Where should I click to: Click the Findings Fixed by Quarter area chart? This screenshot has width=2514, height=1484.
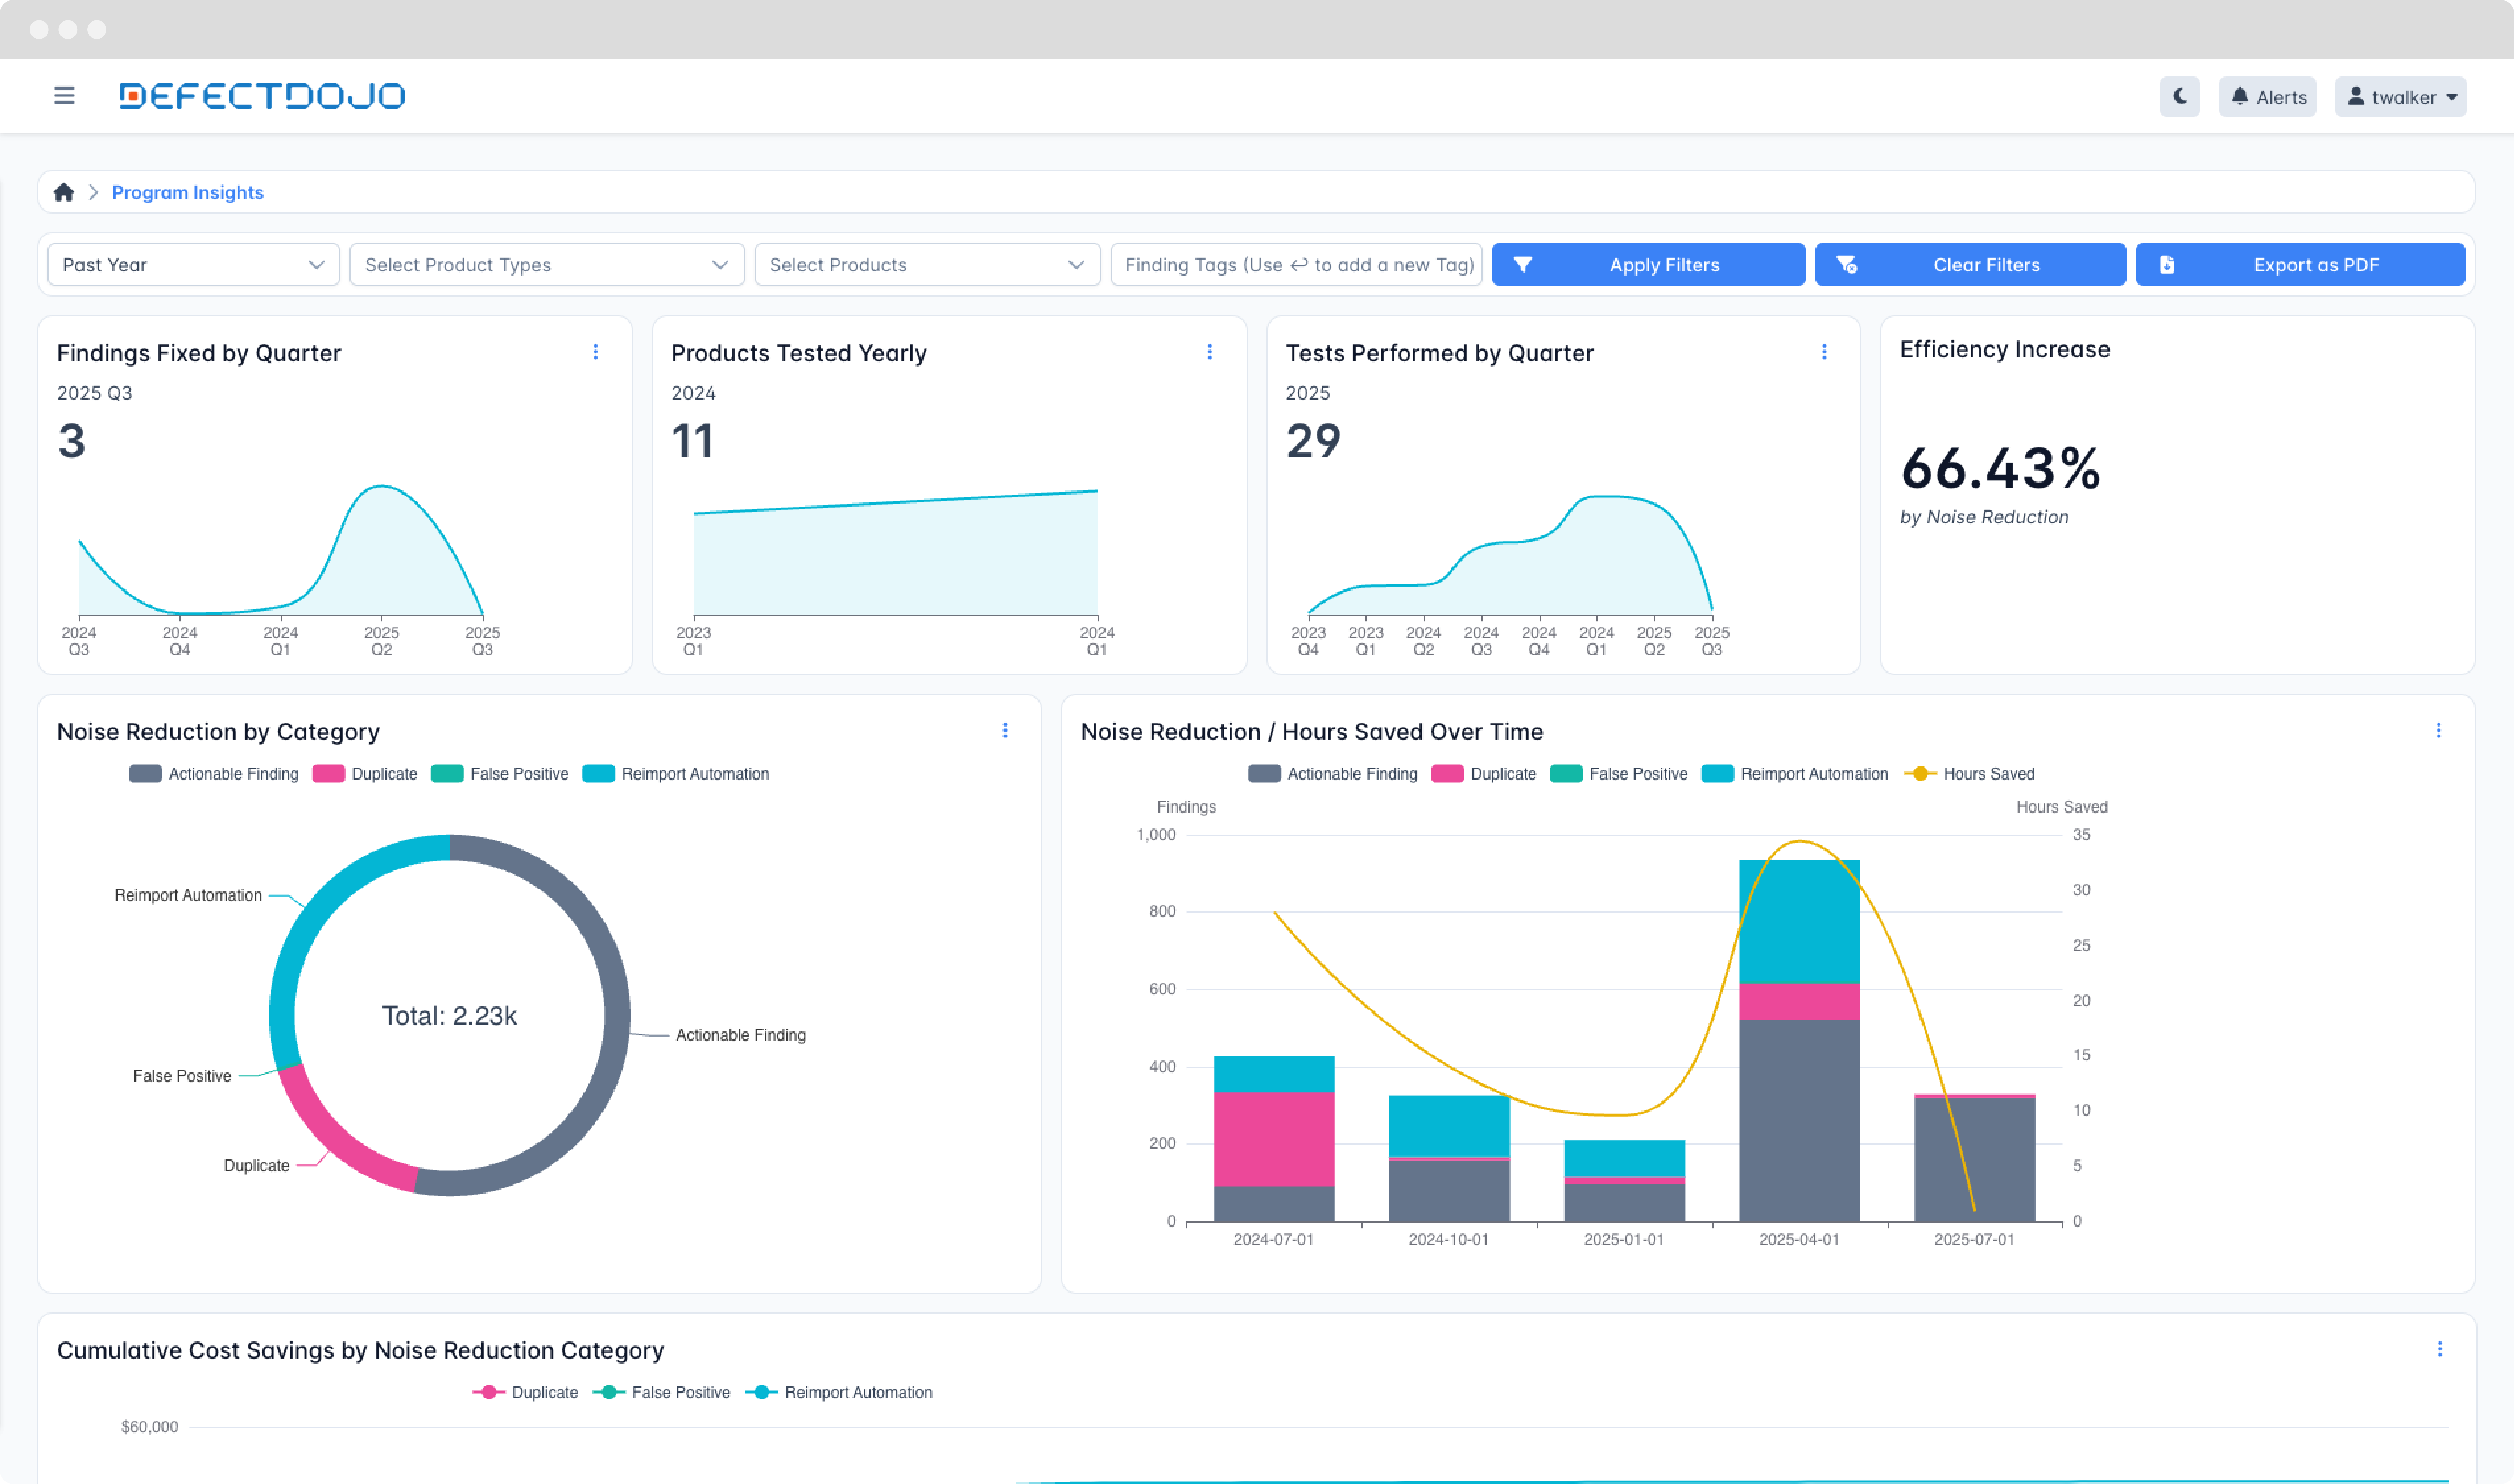pos(281,550)
